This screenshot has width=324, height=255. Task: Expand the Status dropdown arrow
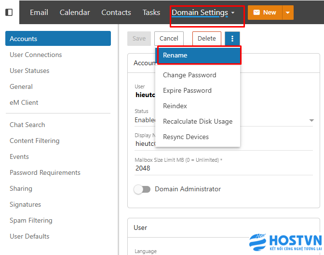coord(311,120)
